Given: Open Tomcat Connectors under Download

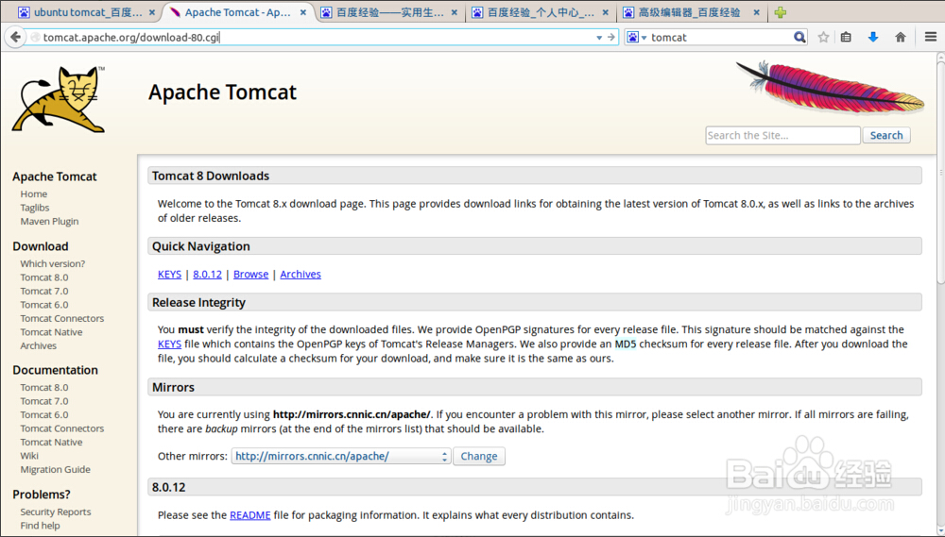Looking at the screenshot, I should tap(62, 318).
